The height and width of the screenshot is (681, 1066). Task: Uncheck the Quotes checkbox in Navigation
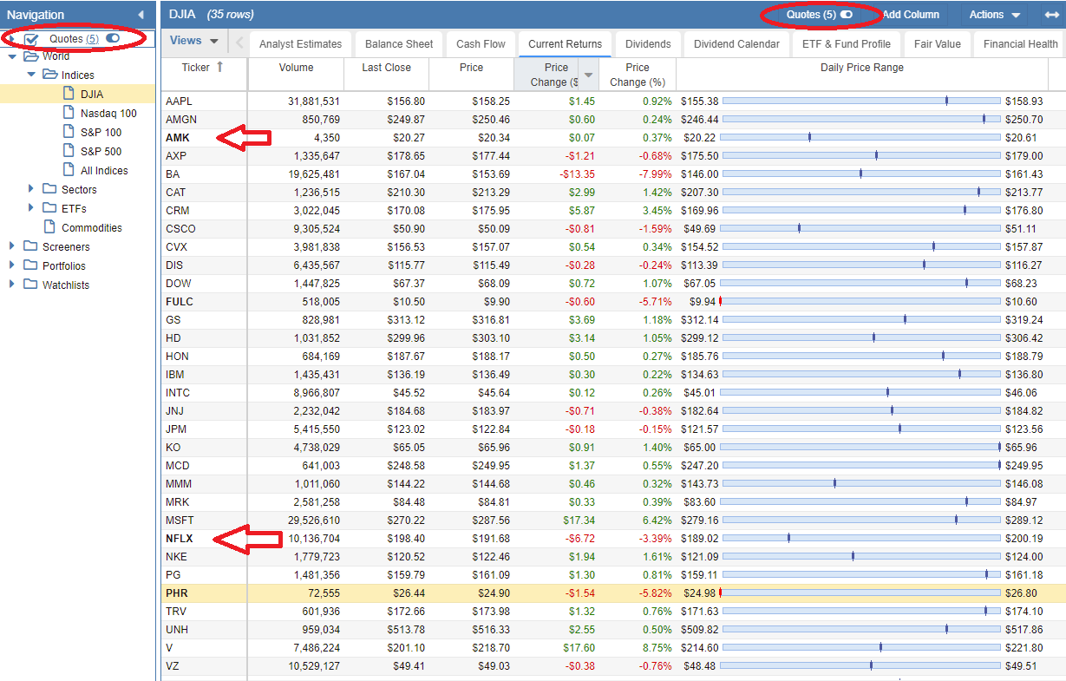point(31,39)
